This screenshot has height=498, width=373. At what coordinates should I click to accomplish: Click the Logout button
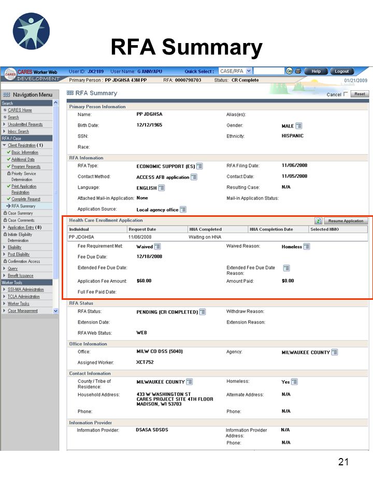(341, 71)
